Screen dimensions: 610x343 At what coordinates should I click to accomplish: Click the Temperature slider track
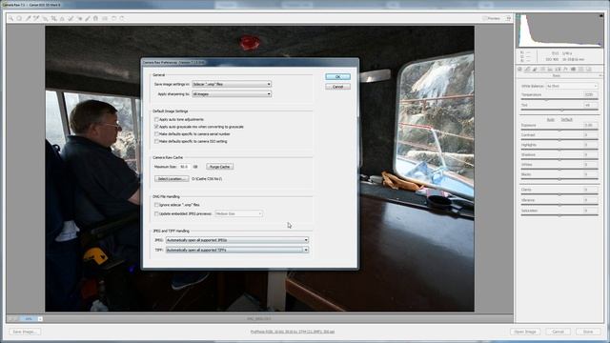(x=559, y=100)
